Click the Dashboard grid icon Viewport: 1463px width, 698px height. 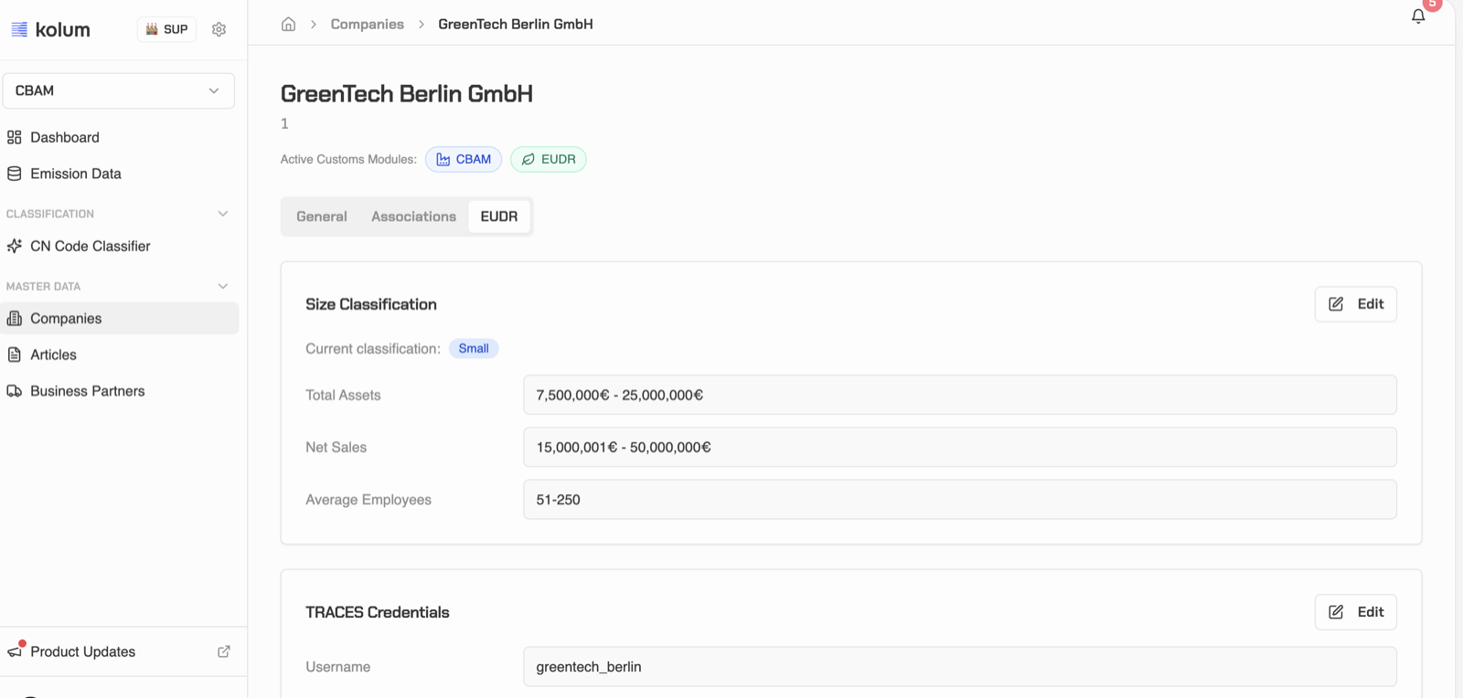click(15, 137)
